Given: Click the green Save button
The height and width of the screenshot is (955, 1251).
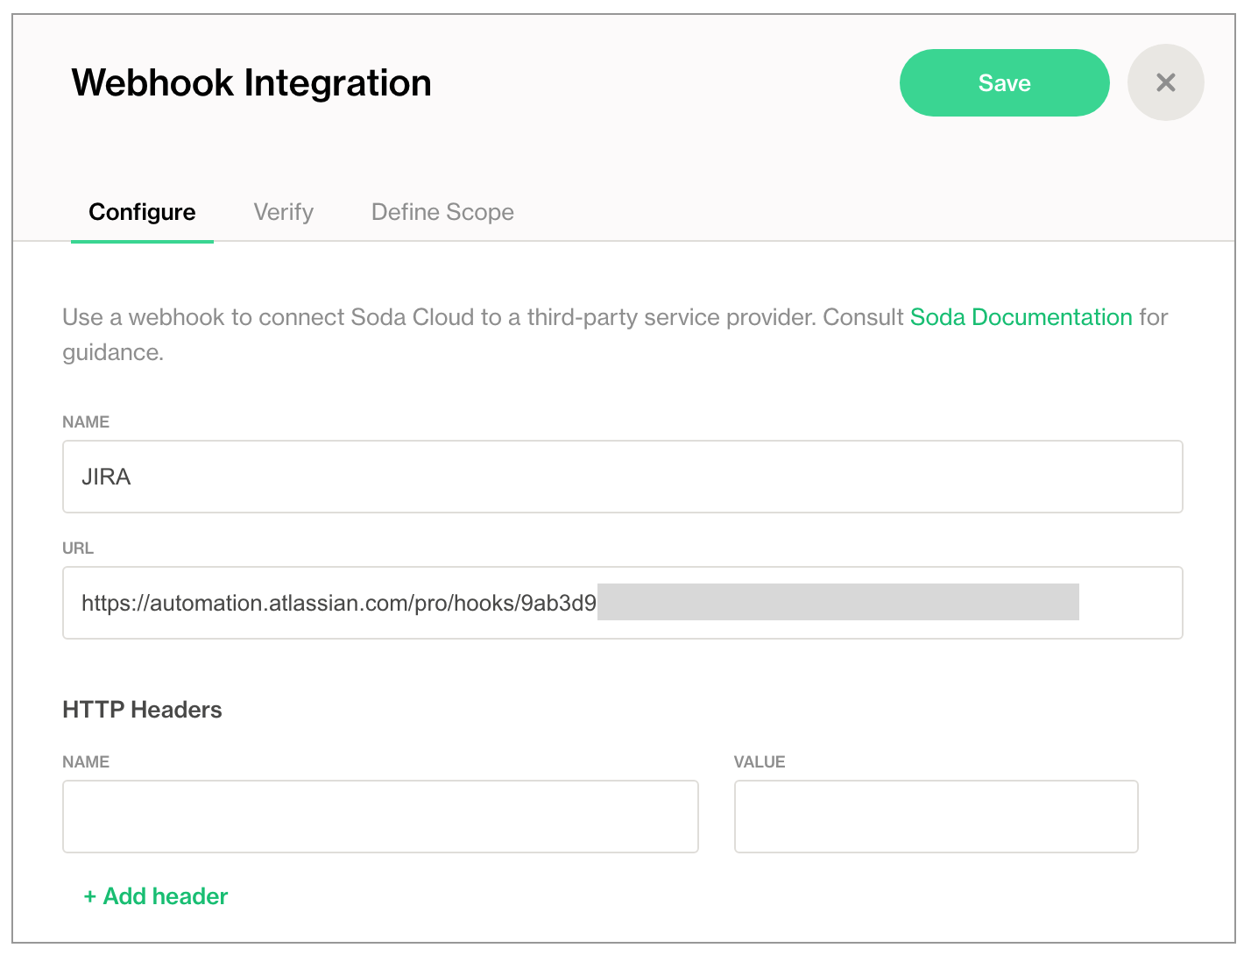Looking at the screenshot, I should coord(1004,83).
